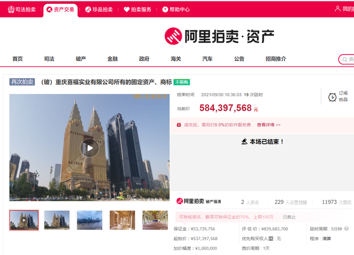The image size is (354, 255).
Task: Click 竞价周期：1天 text
Action: tap(256, 248)
